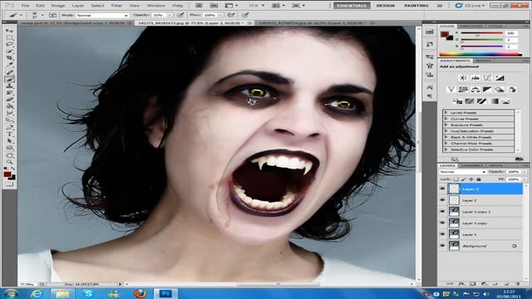The width and height of the screenshot is (532, 299).
Task: Click the Levels adjustment icon
Action: (x=475, y=78)
